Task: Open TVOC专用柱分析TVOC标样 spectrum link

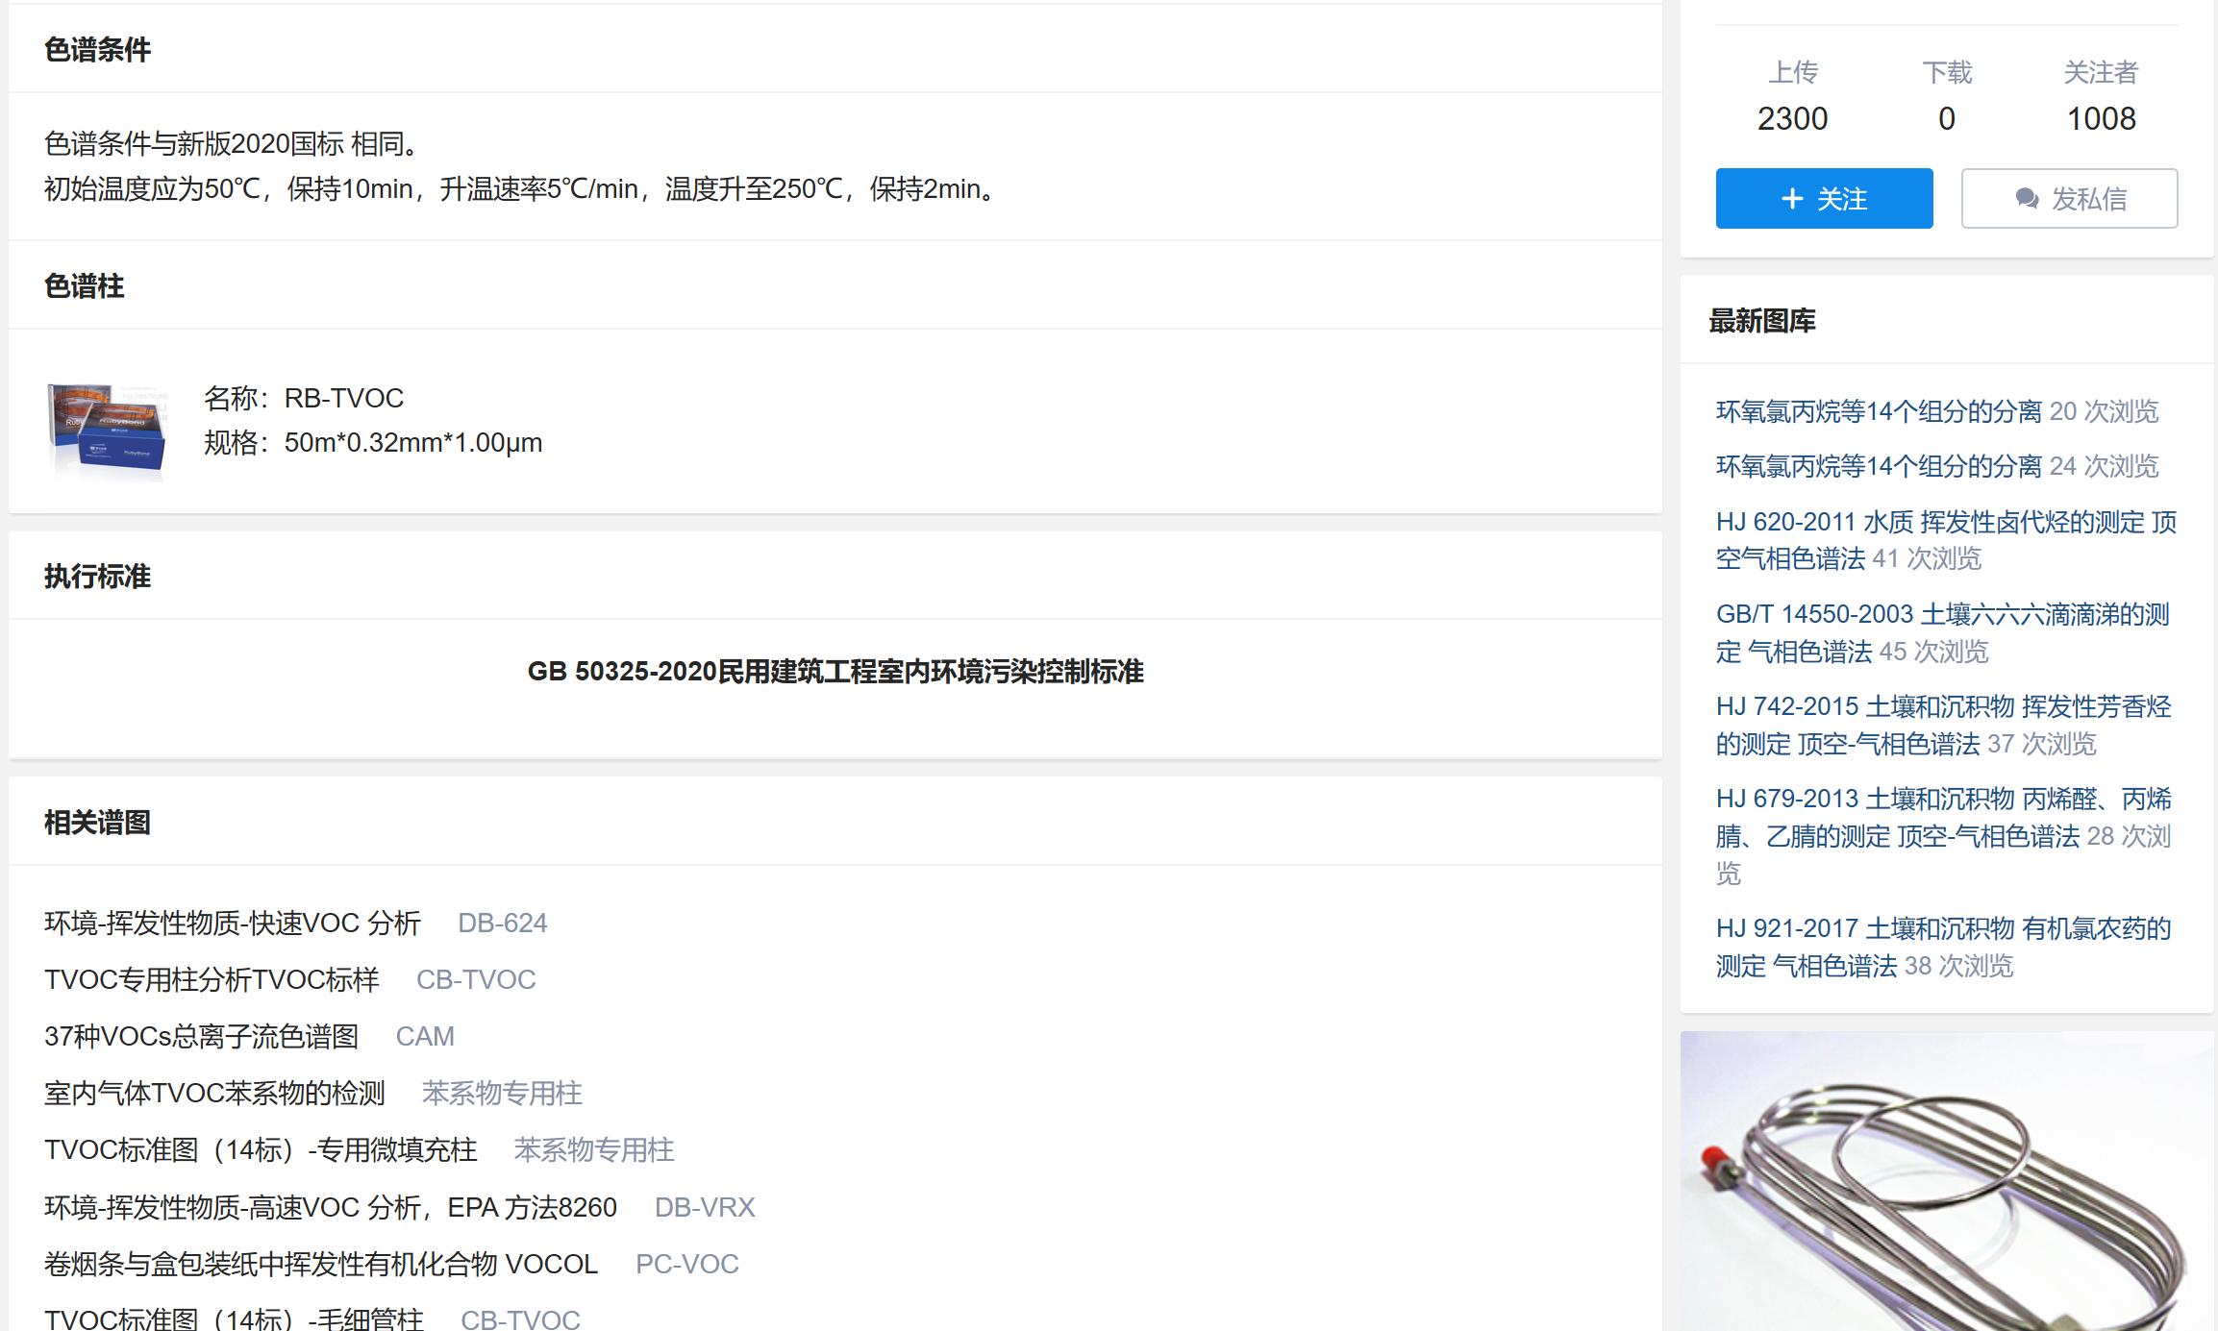Action: (212, 979)
